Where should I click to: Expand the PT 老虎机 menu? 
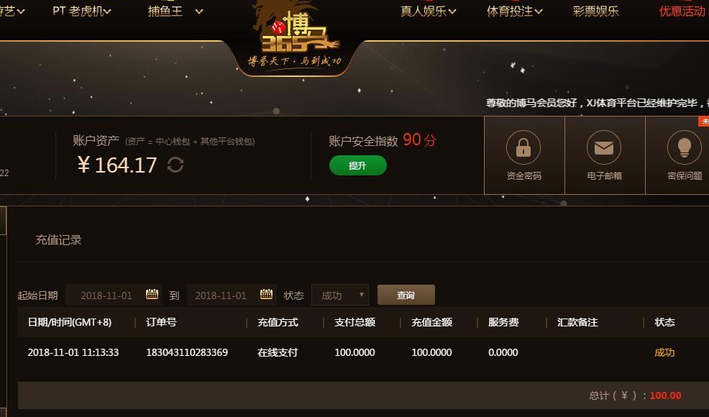click(82, 11)
